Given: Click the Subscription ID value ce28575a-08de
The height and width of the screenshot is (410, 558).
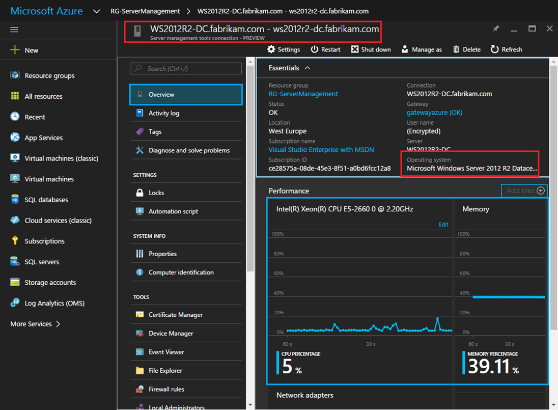Looking at the screenshot, I should (x=329, y=168).
